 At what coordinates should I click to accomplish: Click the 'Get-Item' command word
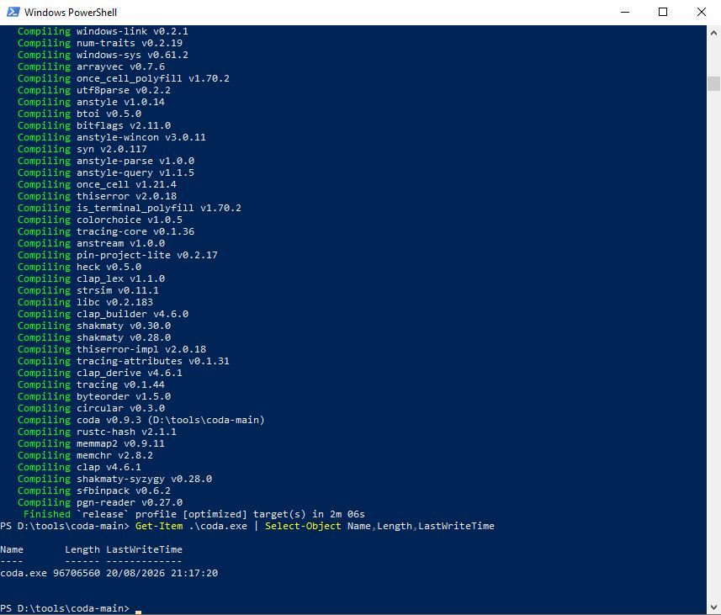(x=159, y=526)
